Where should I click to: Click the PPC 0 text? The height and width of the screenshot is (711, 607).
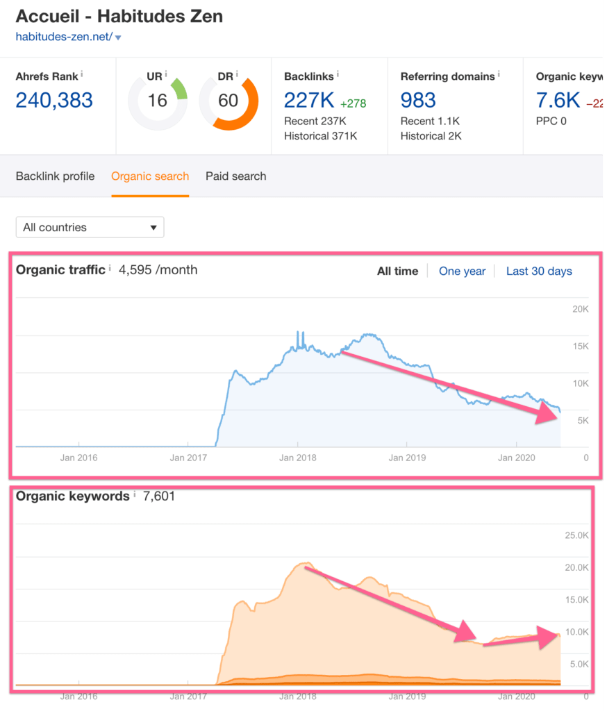(551, 121)
